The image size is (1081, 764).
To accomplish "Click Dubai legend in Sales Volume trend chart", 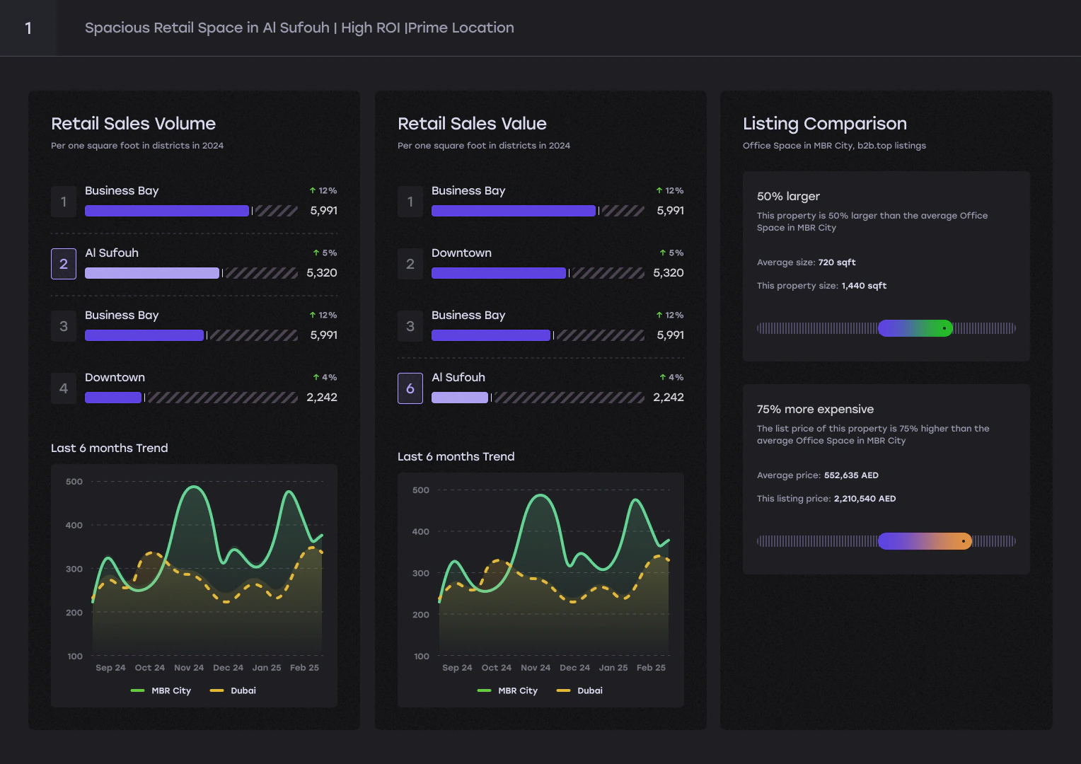I will pos(233,690).
